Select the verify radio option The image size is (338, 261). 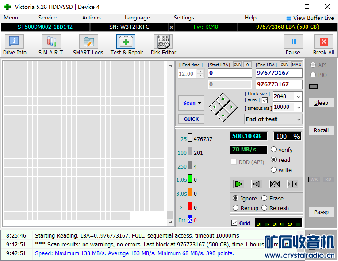(x=274, y=150)
